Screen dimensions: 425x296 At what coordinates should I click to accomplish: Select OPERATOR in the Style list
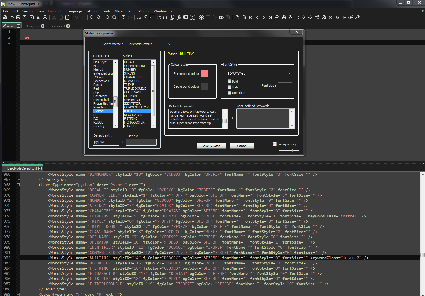point(137,100)
